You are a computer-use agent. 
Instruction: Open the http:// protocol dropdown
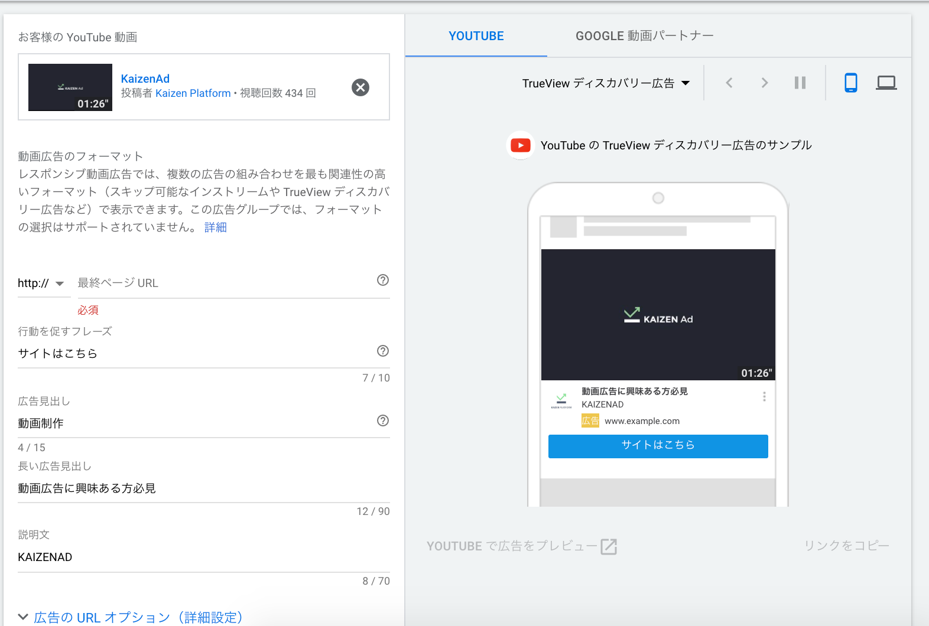click(41, 283)
